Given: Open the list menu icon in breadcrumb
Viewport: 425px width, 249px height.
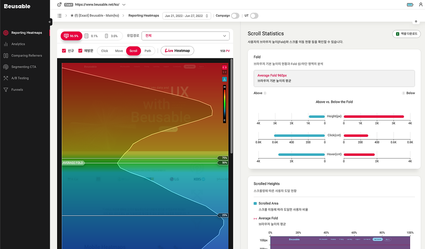Looking at the screenshot, I should pos(59,16).
